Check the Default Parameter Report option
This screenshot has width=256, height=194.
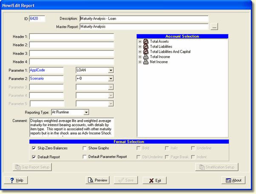click(85, 157)
